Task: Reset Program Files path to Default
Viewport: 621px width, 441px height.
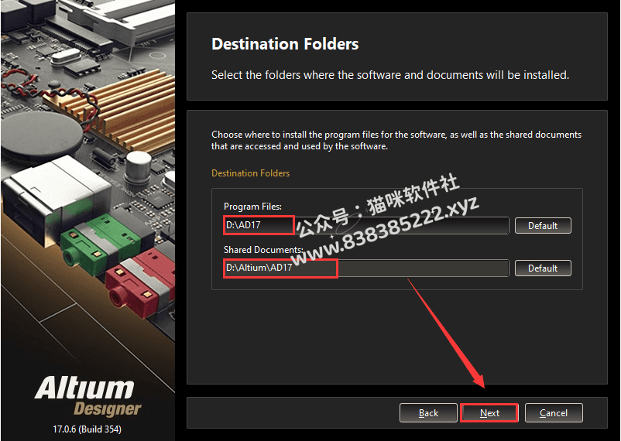Action: point(543,226)
